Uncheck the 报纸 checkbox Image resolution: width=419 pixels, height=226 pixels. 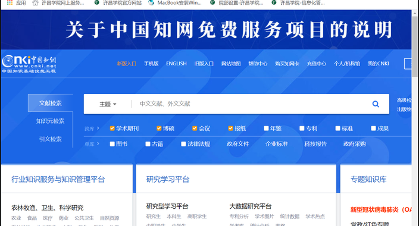click(x=230, y=128)
